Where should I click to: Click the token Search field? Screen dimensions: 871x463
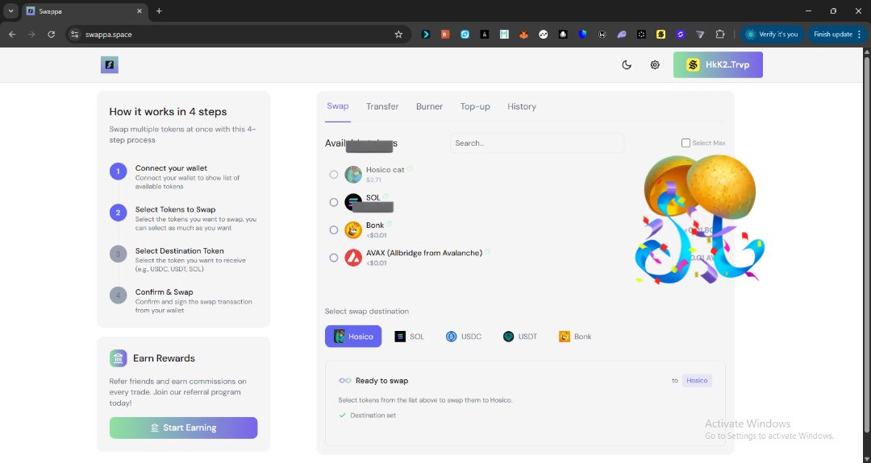536,143
